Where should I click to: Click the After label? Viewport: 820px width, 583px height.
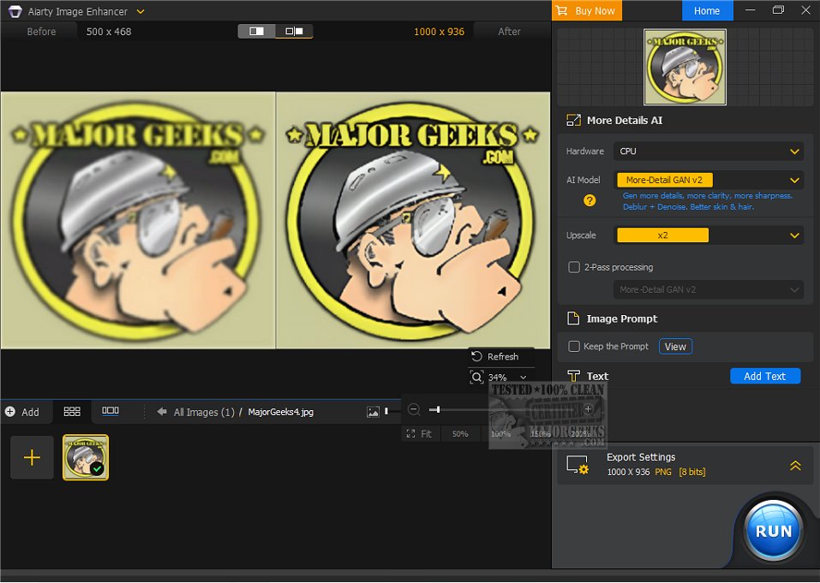[509, 32]
